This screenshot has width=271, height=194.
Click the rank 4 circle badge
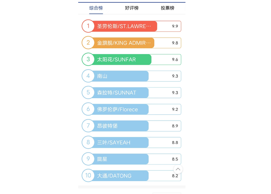(x=88, y=76)
